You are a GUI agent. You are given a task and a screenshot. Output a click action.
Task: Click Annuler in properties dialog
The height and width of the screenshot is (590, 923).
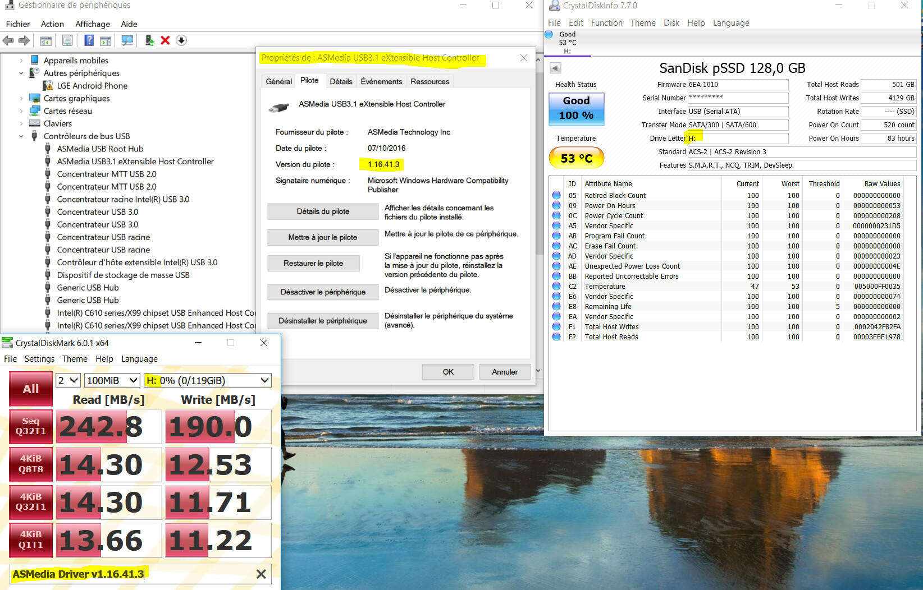click(505, 372)
